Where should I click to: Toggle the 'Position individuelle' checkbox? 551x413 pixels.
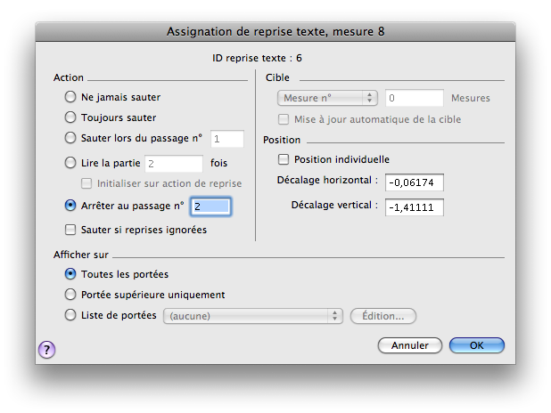[284, 159]
